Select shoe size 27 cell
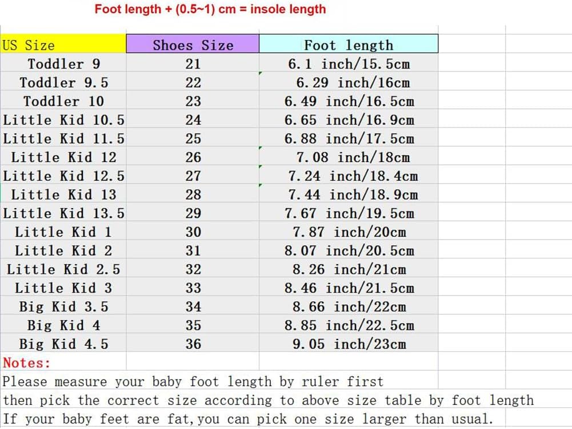 193,176
